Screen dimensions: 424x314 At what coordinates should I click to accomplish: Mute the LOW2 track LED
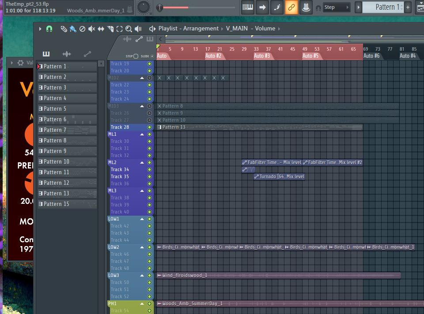click(149, 247)
